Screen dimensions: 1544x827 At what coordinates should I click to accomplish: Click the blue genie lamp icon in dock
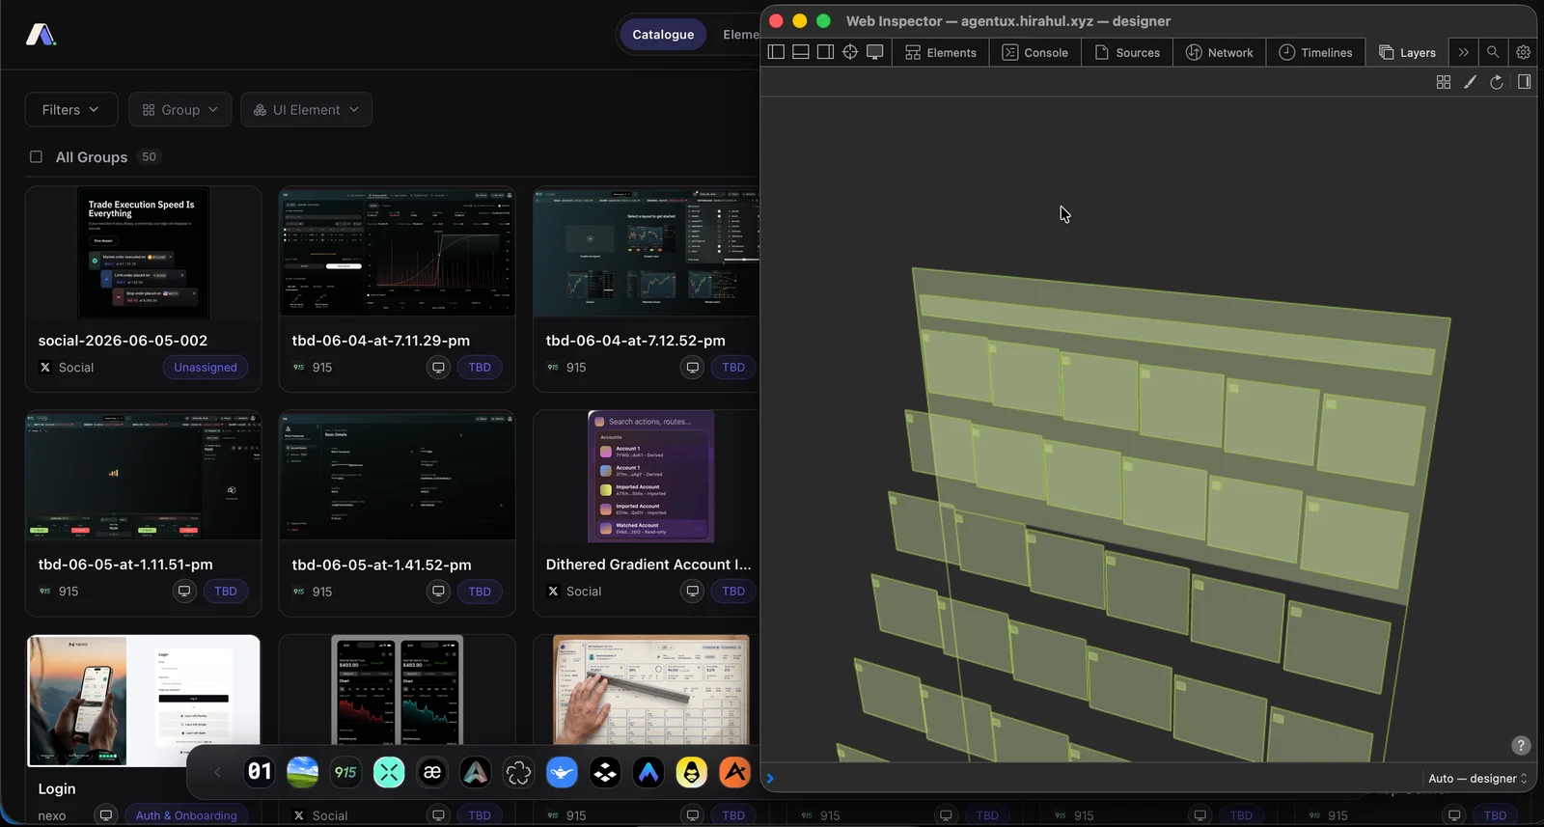click(x=562, y=772)
